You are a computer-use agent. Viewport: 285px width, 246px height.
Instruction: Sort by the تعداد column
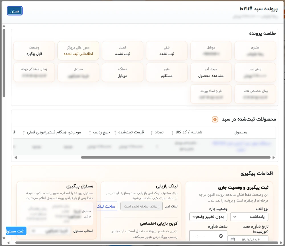click(x=152, y=133)
